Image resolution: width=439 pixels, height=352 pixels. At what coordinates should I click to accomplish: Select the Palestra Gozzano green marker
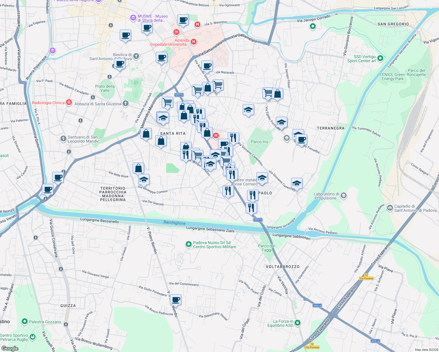pos(25,322)
